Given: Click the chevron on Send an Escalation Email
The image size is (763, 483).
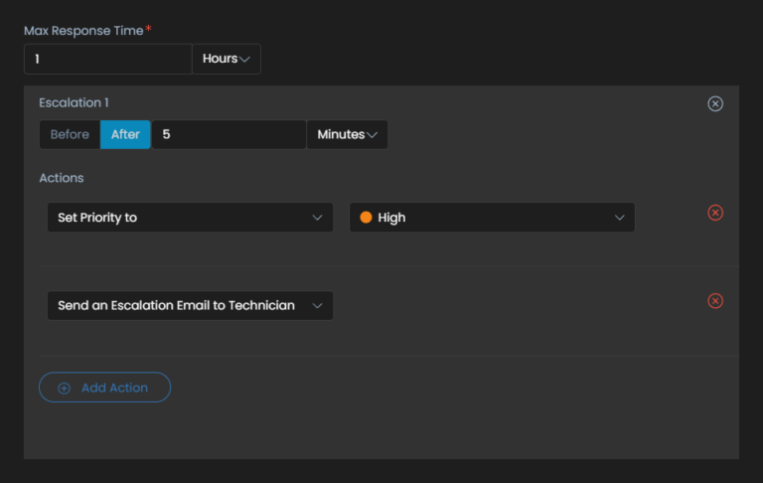Looking at the screenshot, I should tap(317, 306).
